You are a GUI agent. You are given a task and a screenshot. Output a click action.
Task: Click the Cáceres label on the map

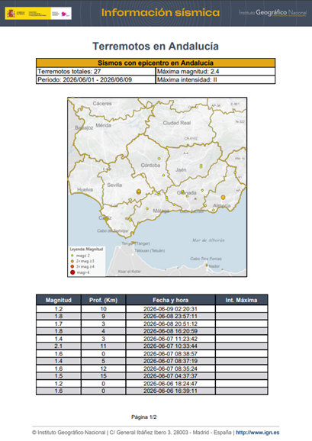[102, 104]
